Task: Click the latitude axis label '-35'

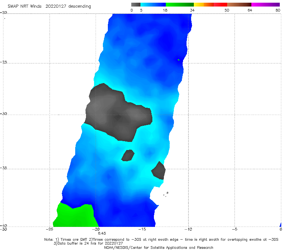Action: coord(3,168)
